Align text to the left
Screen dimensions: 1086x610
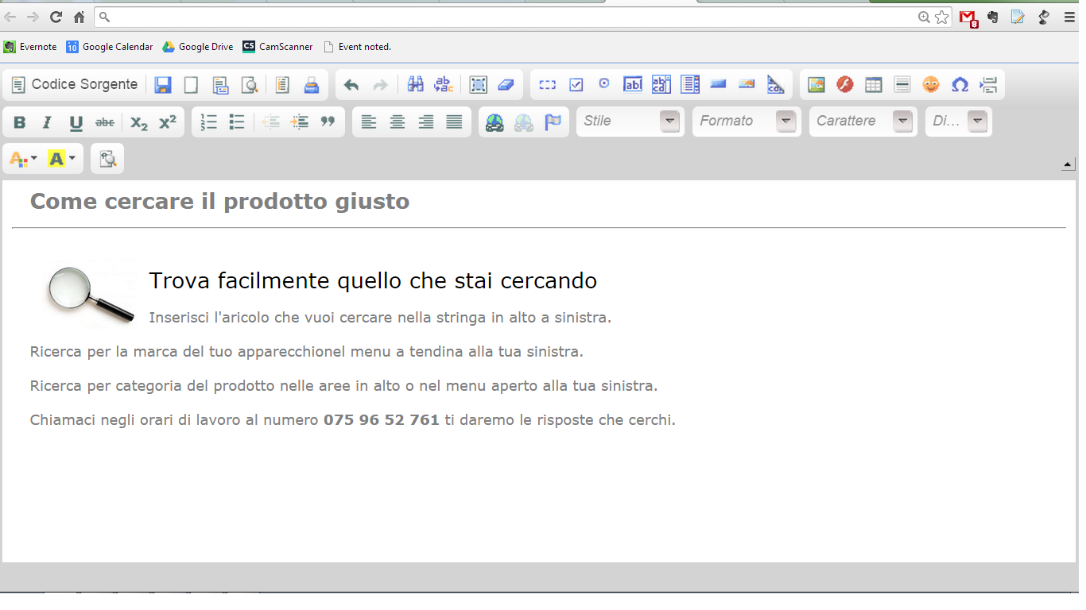point(369,122)
